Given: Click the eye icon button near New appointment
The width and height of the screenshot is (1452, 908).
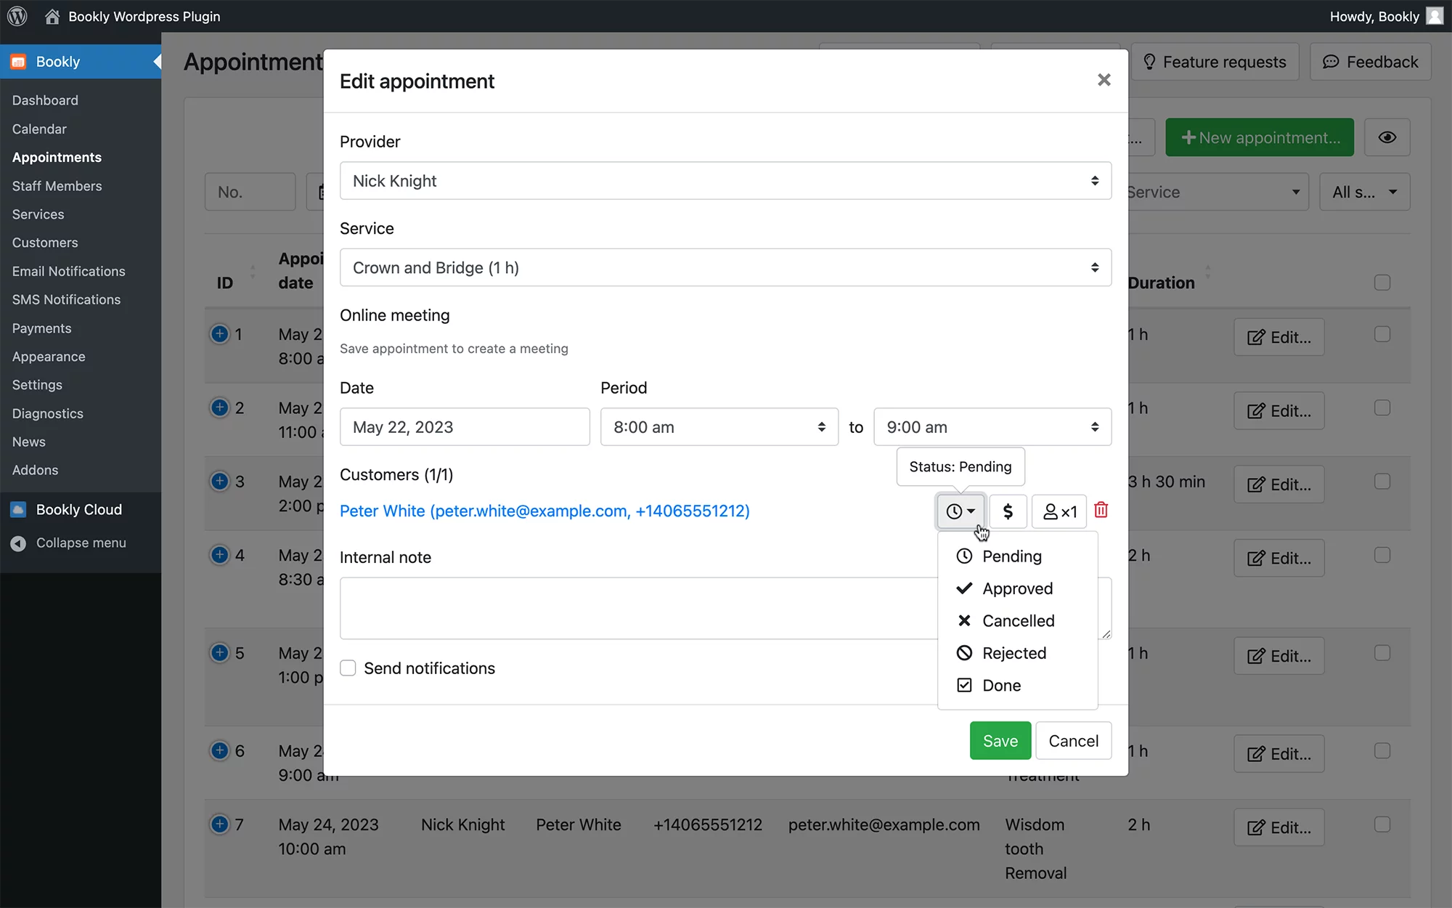Looking at the screenshot, I should point(1387,137).
